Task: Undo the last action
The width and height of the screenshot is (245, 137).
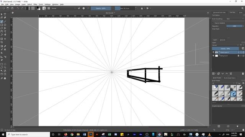Action: click(x=18, y=8)
